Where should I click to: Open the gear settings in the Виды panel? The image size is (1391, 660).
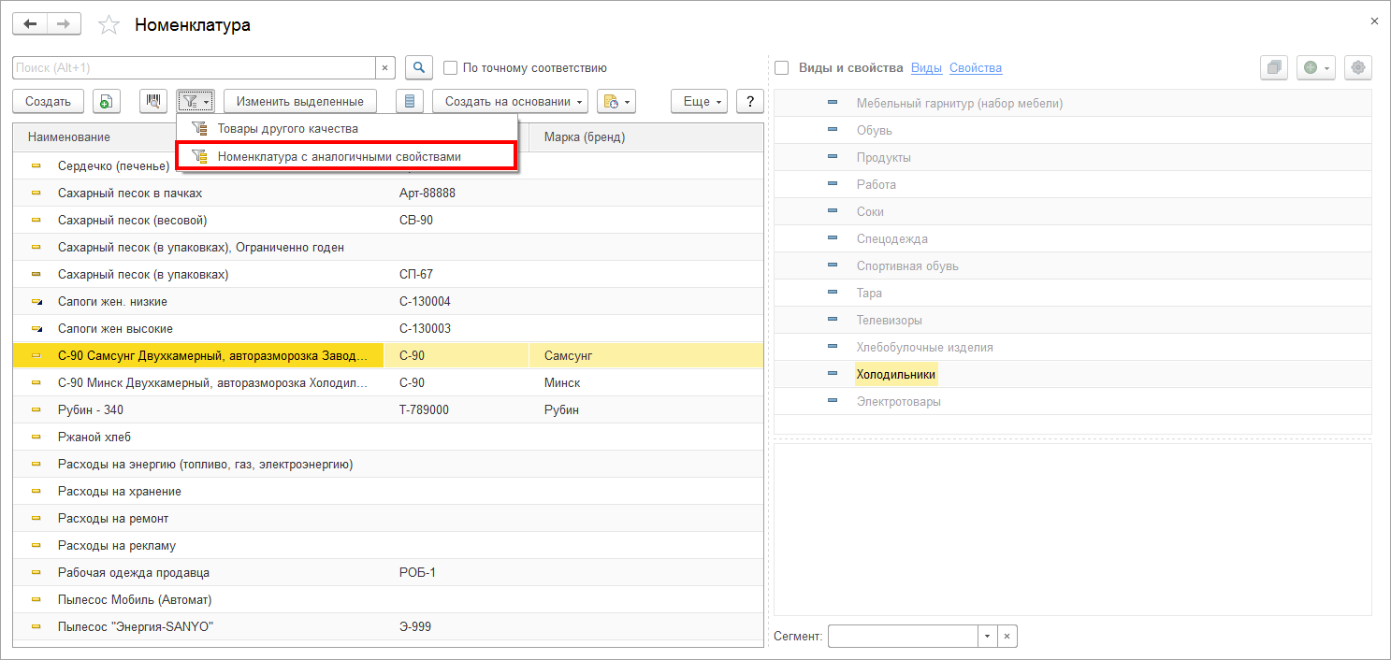coord(1358,67)
